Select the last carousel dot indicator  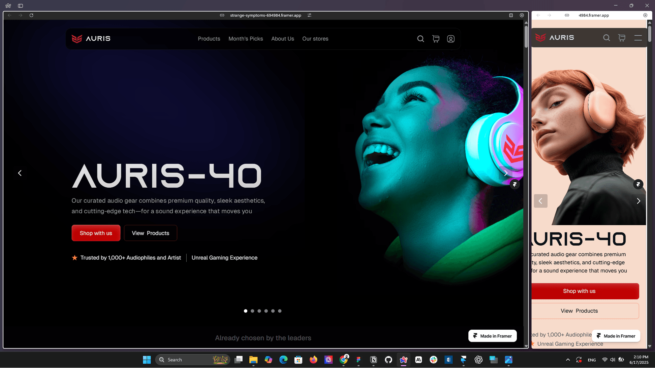pos(280,311)
